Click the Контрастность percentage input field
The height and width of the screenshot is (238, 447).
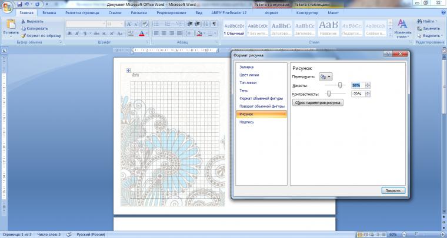click(358, 94)
